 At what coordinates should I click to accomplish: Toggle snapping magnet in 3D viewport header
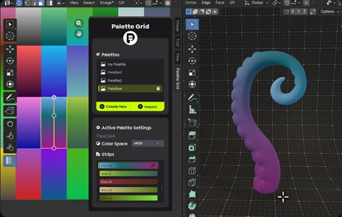click(287, 3)
